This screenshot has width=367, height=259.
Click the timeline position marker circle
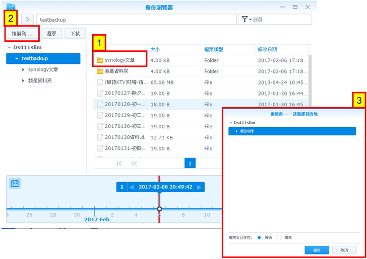tap(159, 209)
